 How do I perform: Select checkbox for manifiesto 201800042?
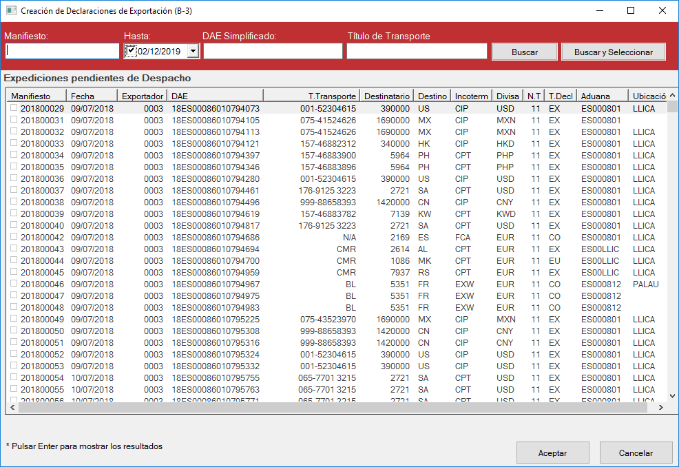pyautogui.click(x=14, y=237)
